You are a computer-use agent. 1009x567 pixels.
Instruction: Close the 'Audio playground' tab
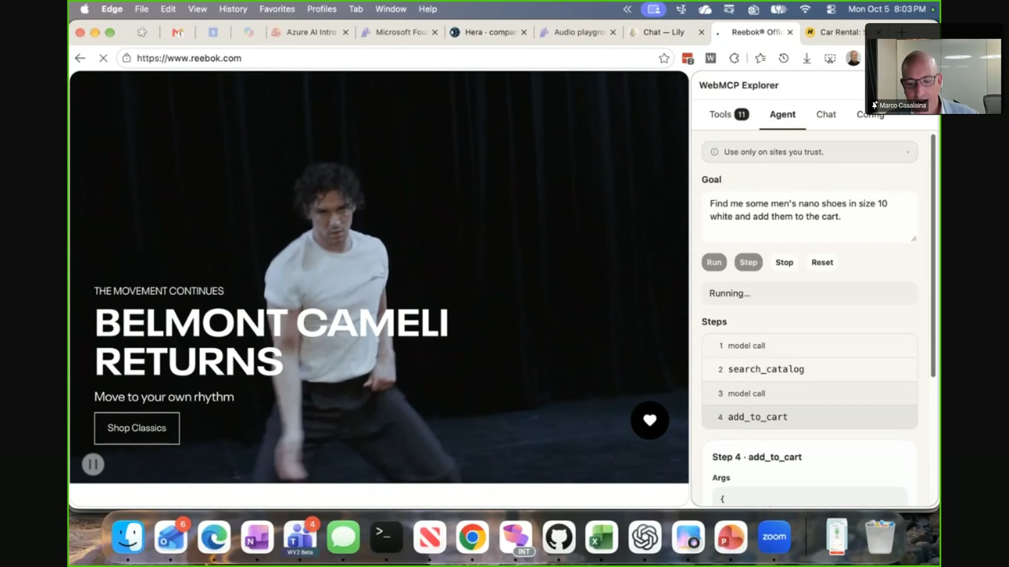[x=613, y=32]
